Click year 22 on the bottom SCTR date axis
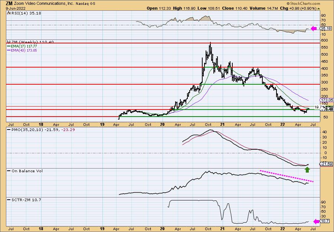334x232 pixels. coord(282,229)
